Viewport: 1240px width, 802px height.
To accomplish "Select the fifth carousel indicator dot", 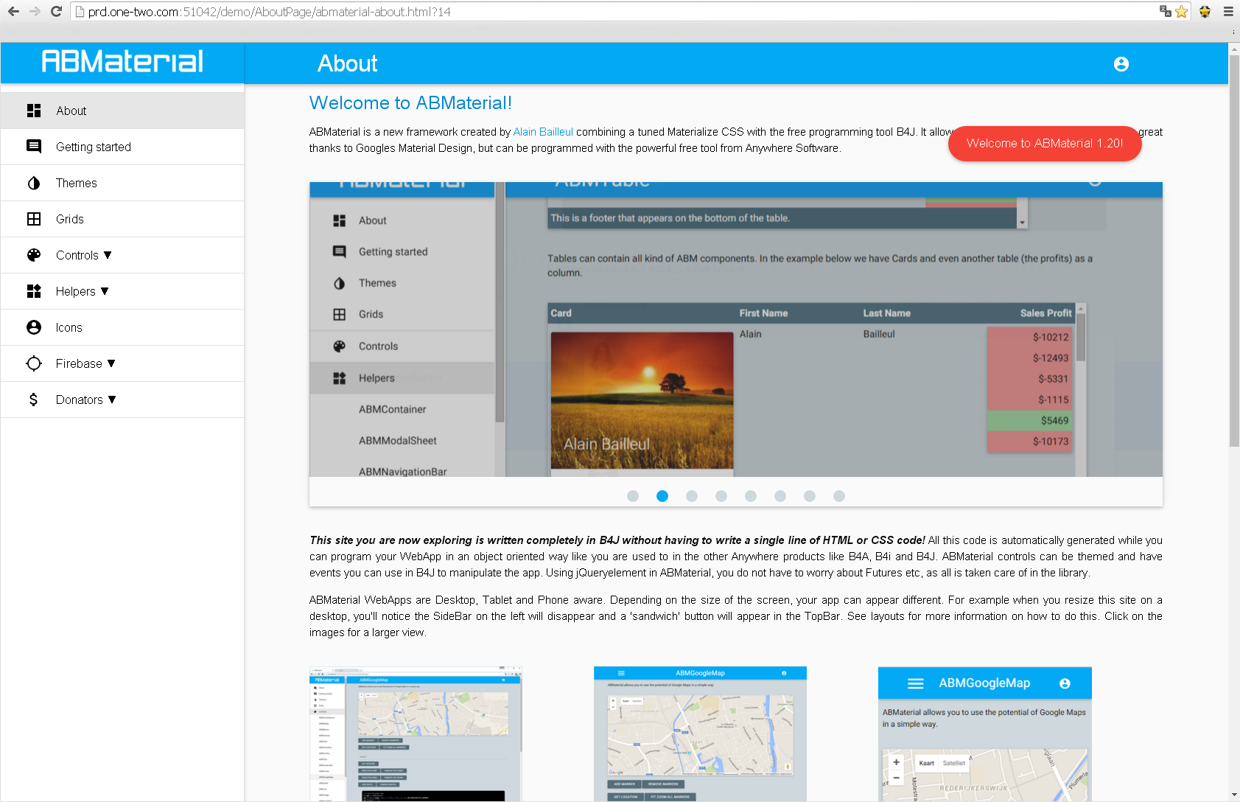I will [751, 496].
